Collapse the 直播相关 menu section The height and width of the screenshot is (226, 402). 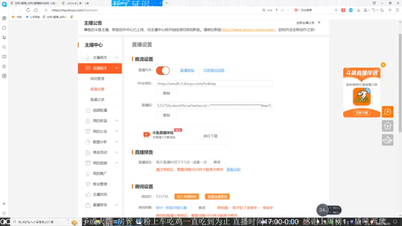point(117,68)
